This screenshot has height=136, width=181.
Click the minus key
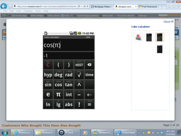point(79,95)
